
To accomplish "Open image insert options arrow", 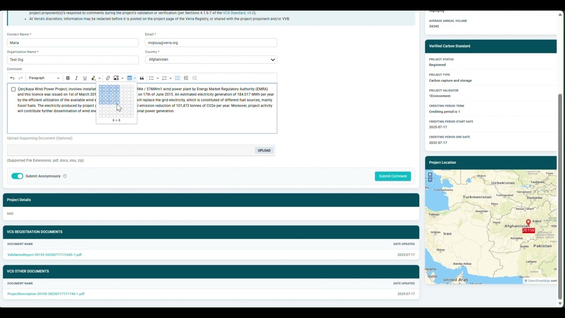I will coord(122,78).
